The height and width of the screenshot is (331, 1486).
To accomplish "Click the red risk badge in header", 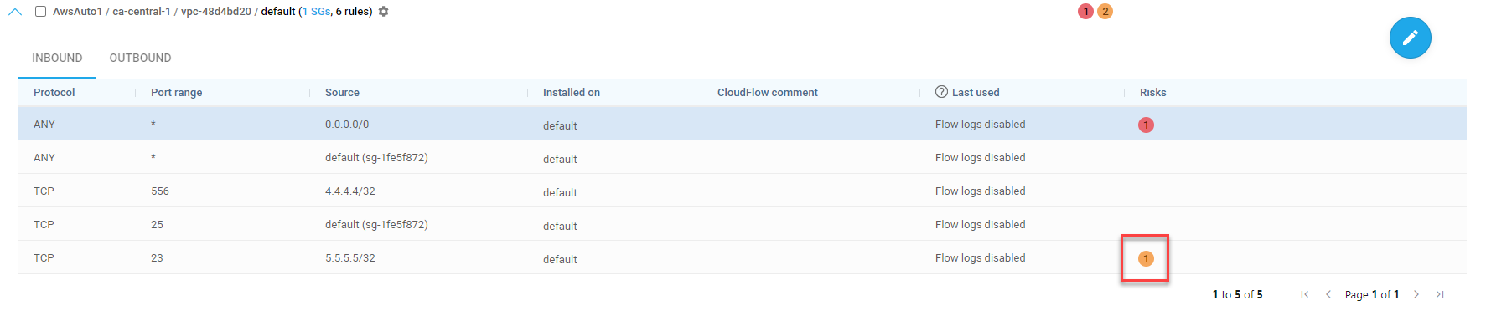I will point(1085,11).
